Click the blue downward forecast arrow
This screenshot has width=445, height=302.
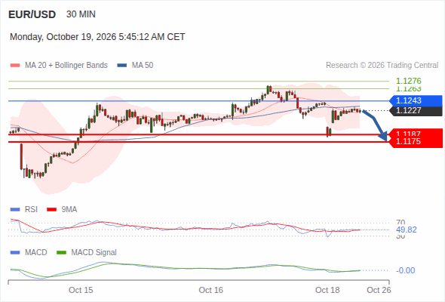click(x=376, y=125)
